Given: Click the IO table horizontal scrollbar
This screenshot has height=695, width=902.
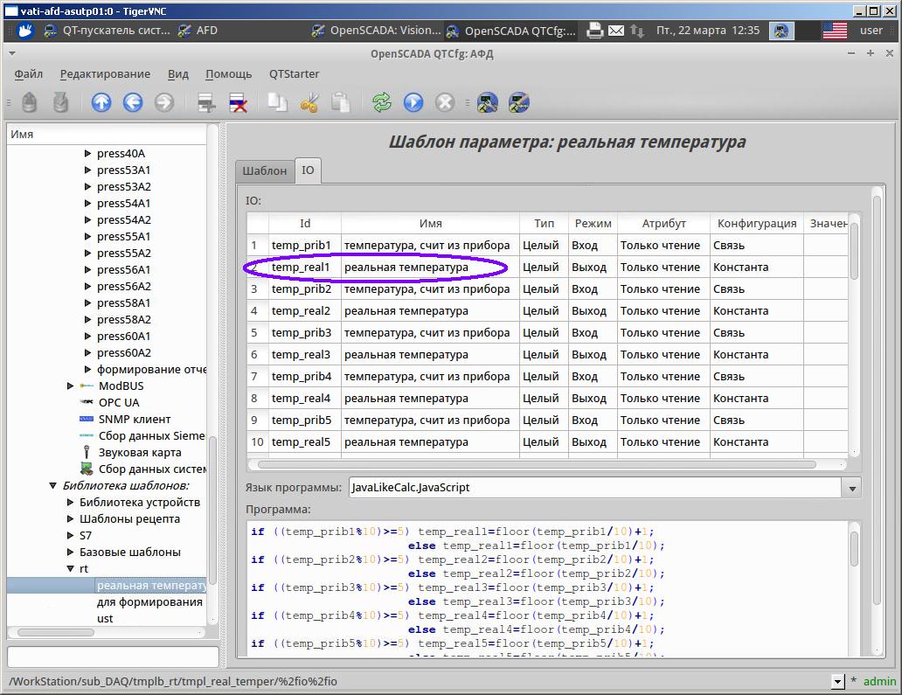Looking at the screenshot, I should tap(533, 465).
